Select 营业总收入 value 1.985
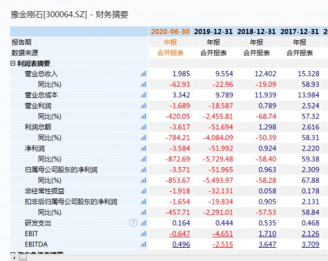Screen dimensions: 328x261 [181, 74]
